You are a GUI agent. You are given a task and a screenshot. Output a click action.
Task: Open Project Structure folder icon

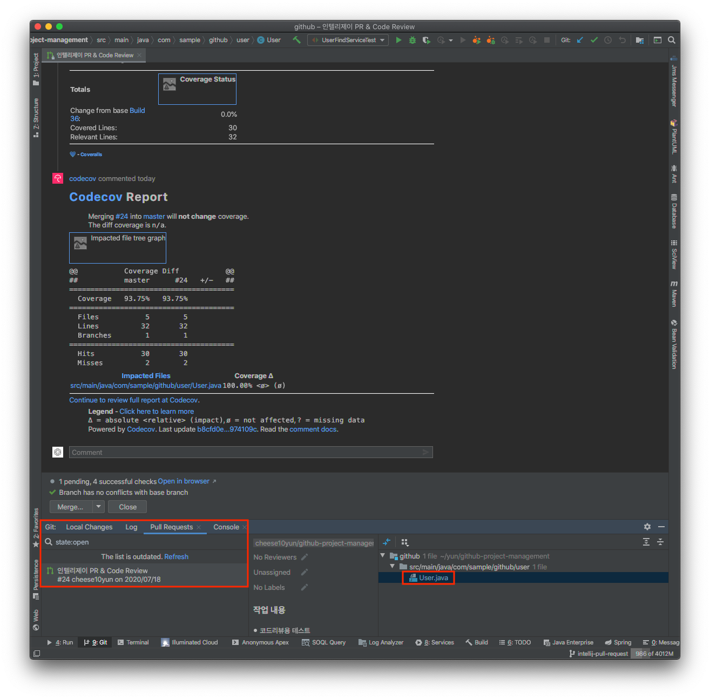tap(640, 40)
